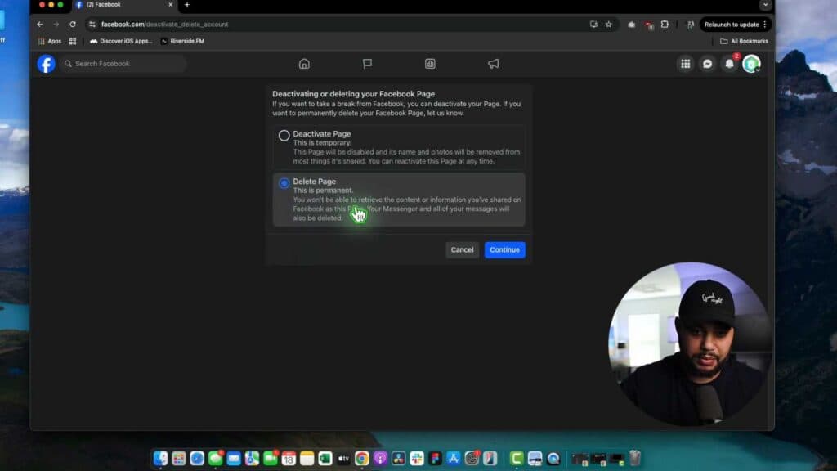This screenshot has height=471, width=837.
Task: Click the blue Continue button
Action: pos(504,250)
